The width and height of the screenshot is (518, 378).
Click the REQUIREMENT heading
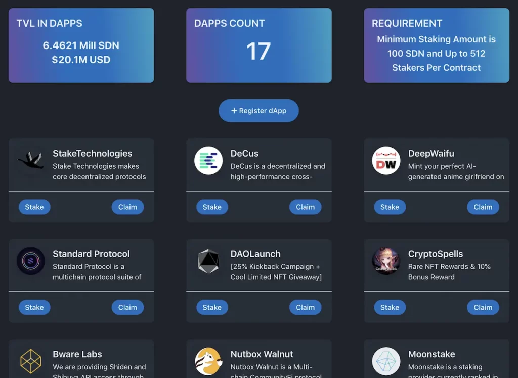407,23
